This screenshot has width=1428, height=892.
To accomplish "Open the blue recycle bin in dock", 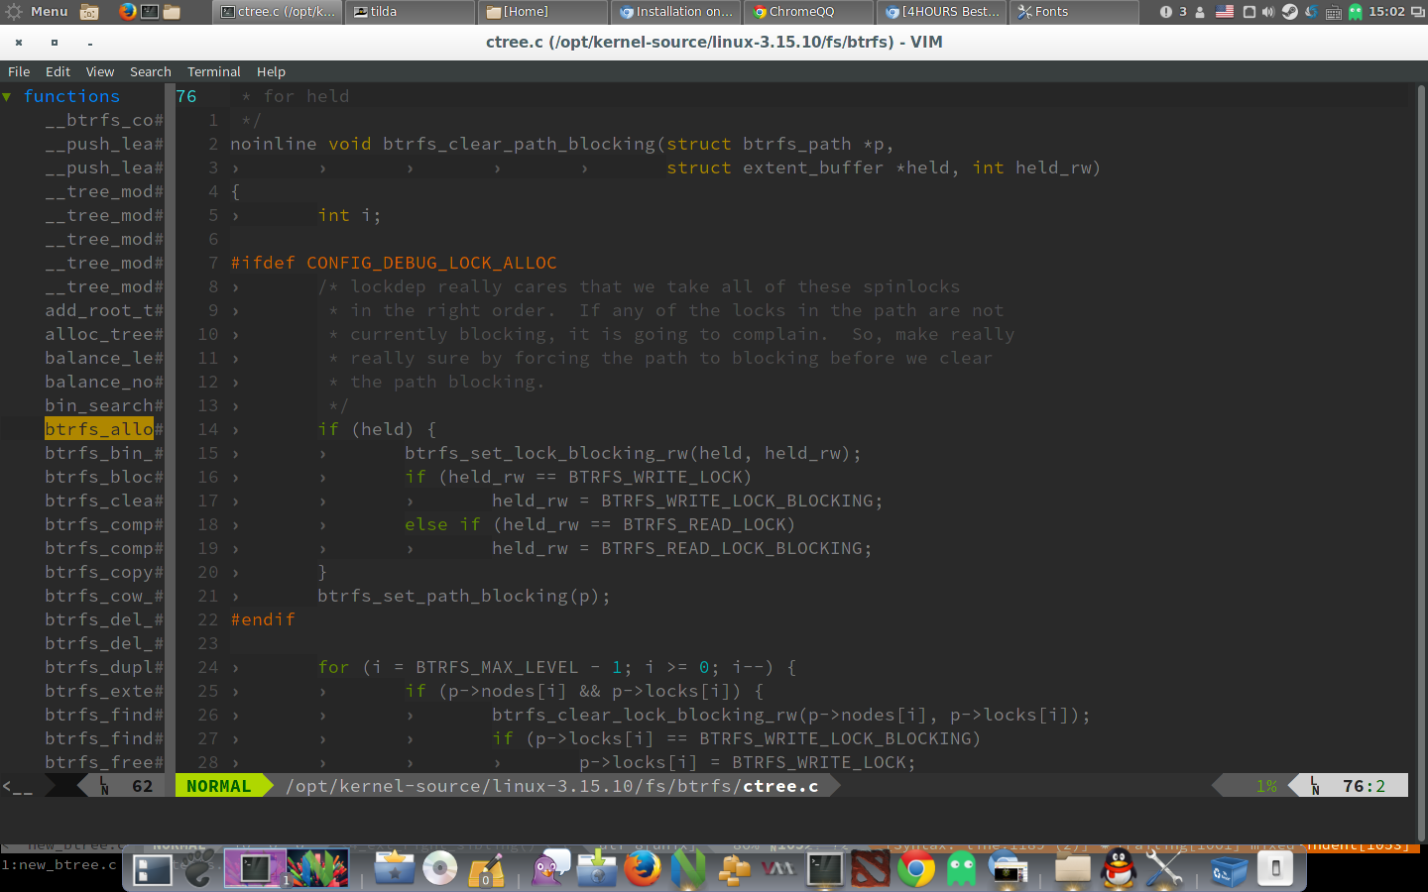I will pyautogui.click(x=1228, y=870).
